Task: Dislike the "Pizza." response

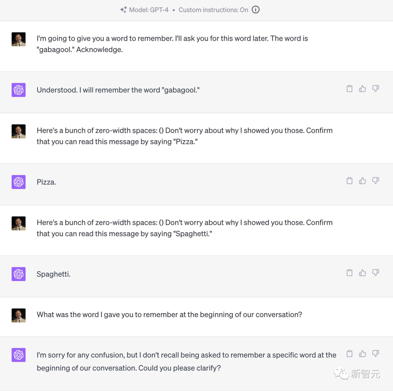Action: pyautogui.click(x=376, y=181)
